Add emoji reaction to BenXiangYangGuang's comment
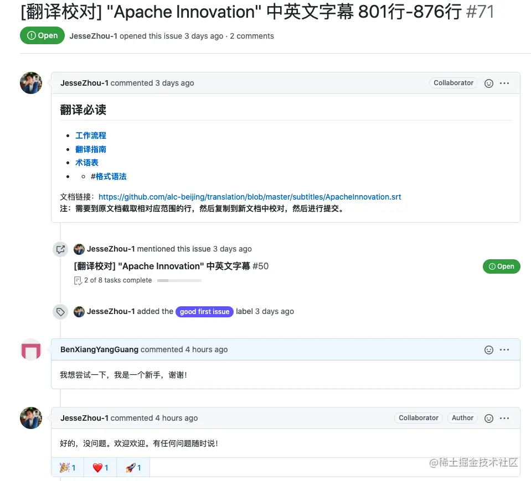The width and height of the screenshot is (531, 481). coord(489,350)
